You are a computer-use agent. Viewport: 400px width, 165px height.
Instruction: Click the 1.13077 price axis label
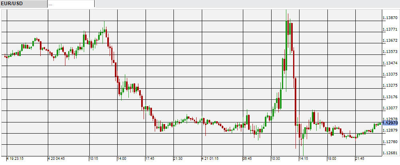pos(390,108)
